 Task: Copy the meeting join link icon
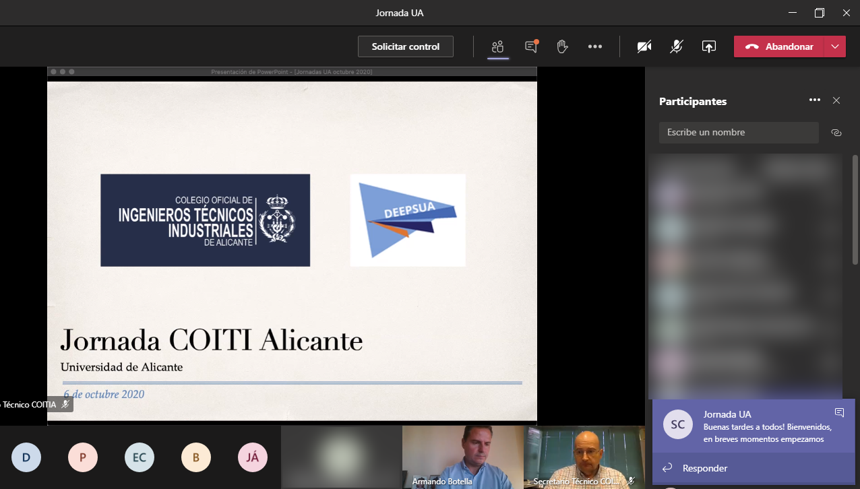point(836,133)
